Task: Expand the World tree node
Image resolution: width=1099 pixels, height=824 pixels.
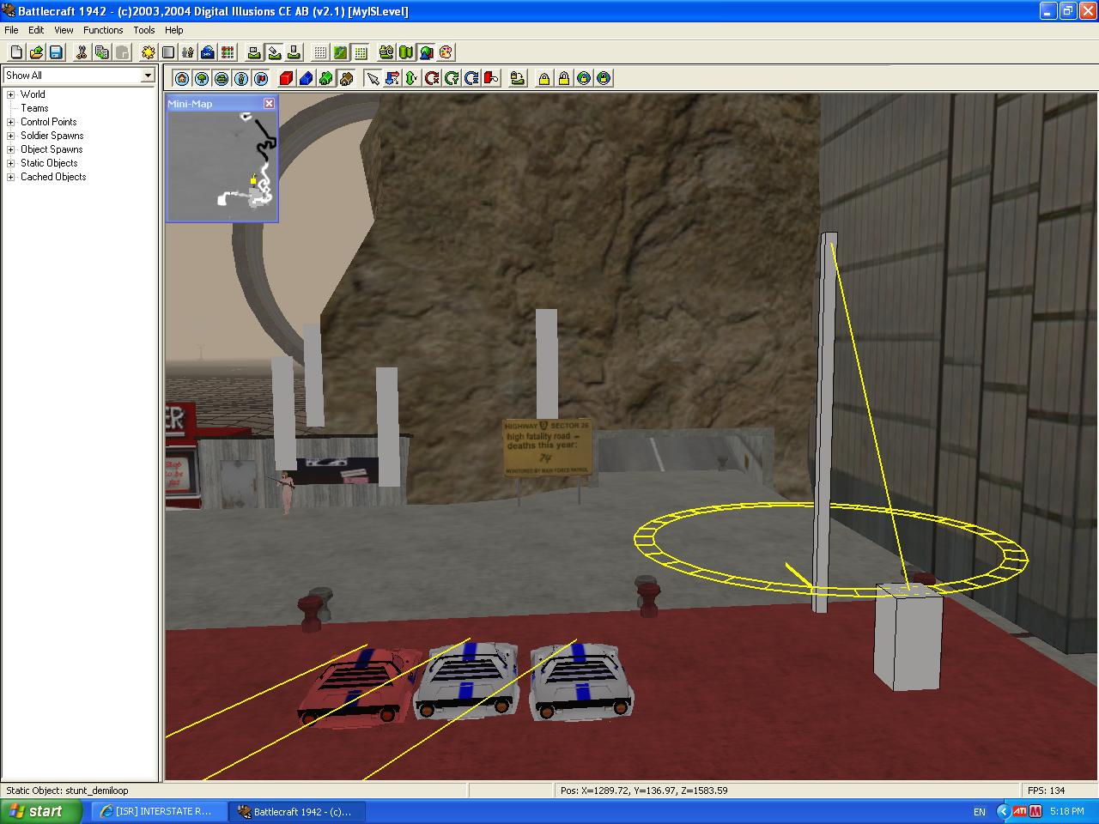Action: coord(11,94)
